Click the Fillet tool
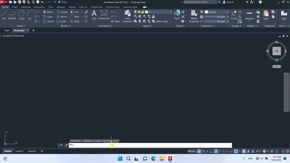The width and height of the screenshot is (290, 163). coord(75,17)
